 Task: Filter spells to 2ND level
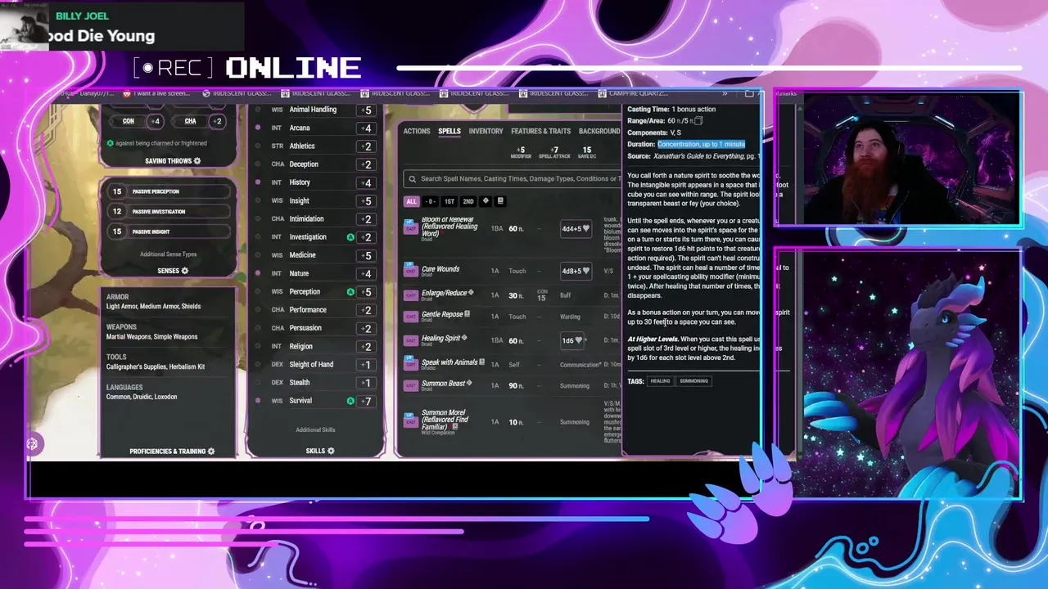click(x=468, y=201)
